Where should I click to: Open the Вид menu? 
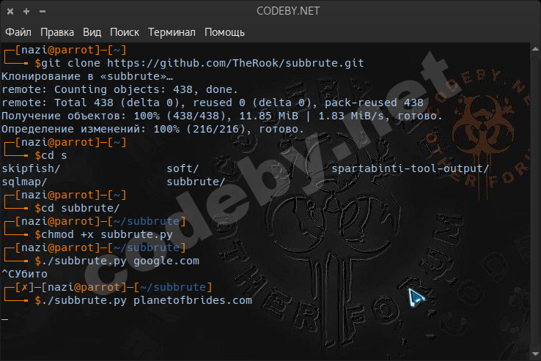point(92,32)
